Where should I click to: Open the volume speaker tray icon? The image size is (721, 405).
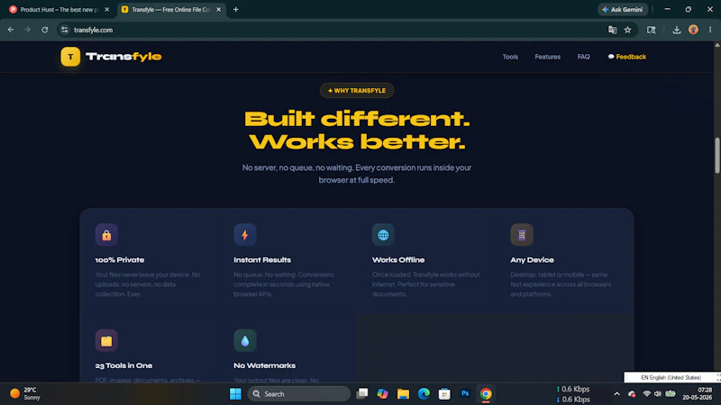coord(658,393)
